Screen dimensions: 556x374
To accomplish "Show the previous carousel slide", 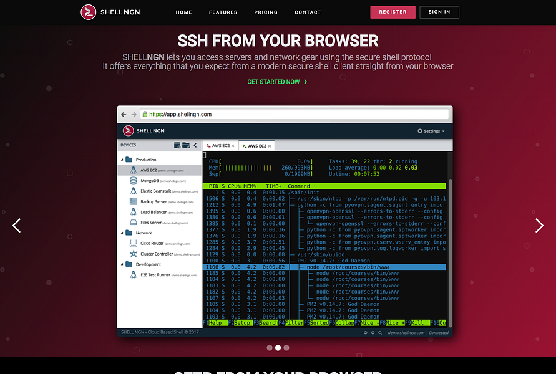I will coord(16,226).
